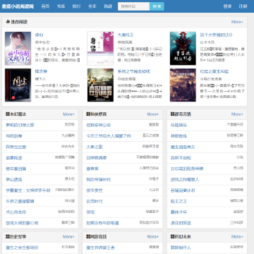Open the 书库 navigation item
The image size is (254, 254).
61,6
